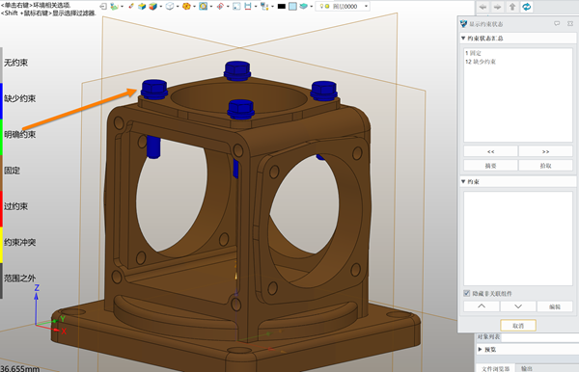Click the back arrow in right panel header
This screenshot has height=372, width=579.
point(483,7)
